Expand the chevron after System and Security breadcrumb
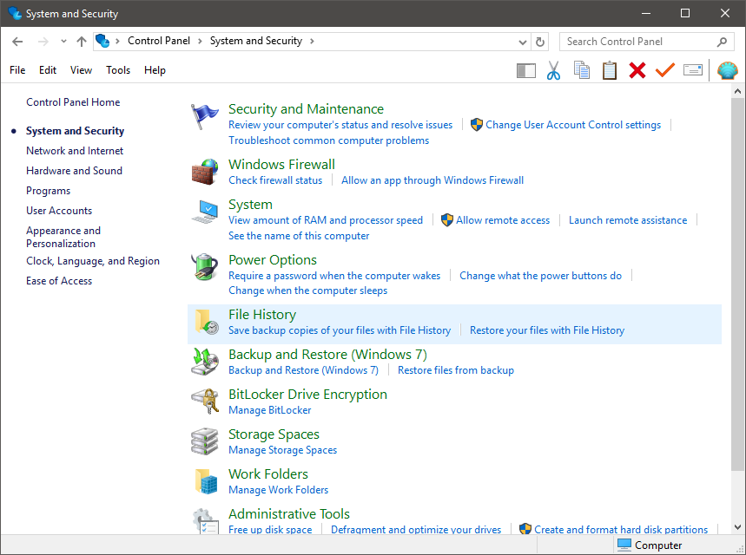The height and width of the screenshot is (555, 746). point(312,42)
